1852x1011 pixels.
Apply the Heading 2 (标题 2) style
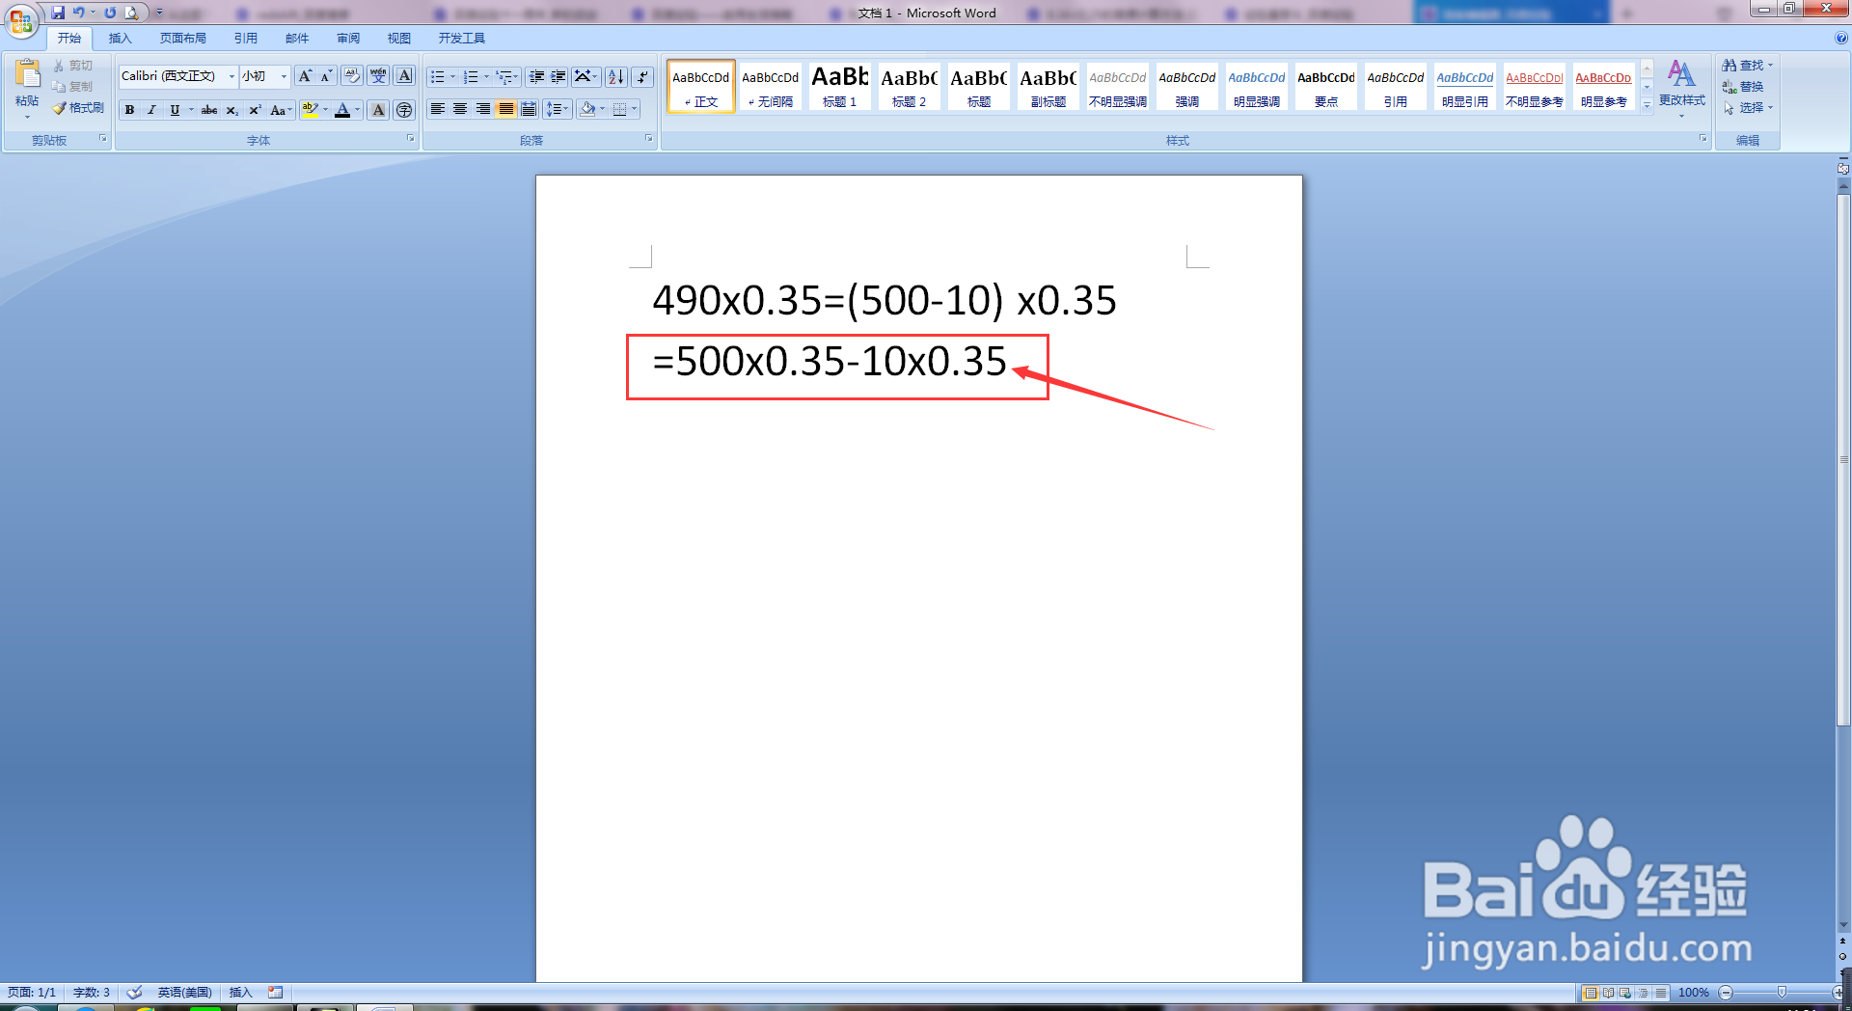[x=909, y=86]
